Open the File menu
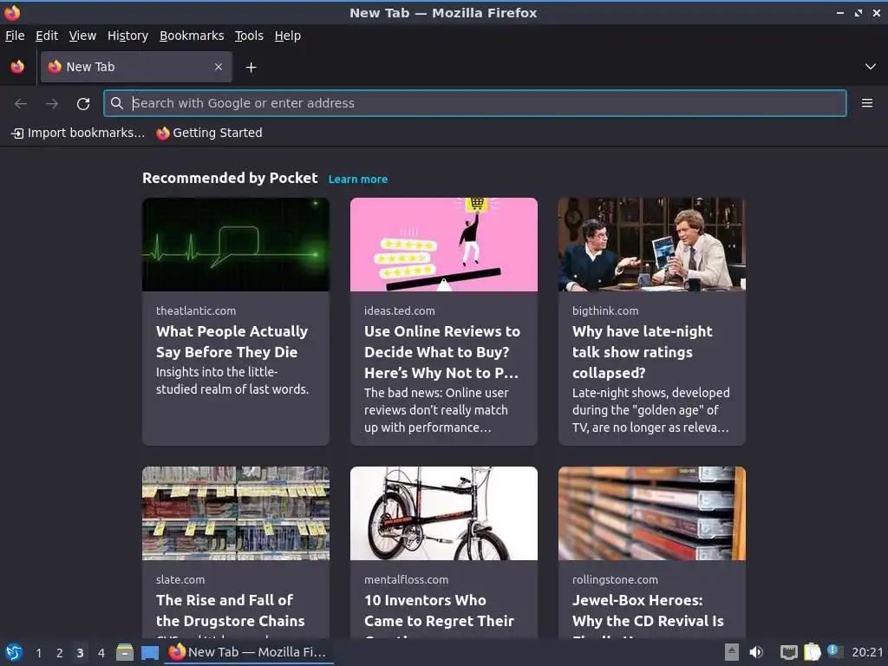Viewport: 888px width, 666px height. 15,36
